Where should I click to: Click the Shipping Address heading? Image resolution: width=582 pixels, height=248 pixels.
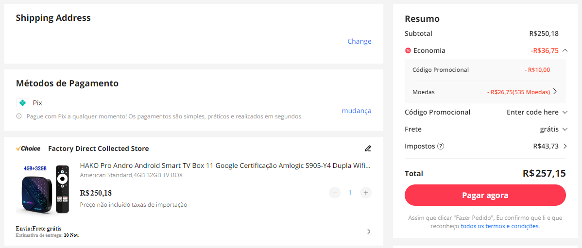(x=53, y=18)
